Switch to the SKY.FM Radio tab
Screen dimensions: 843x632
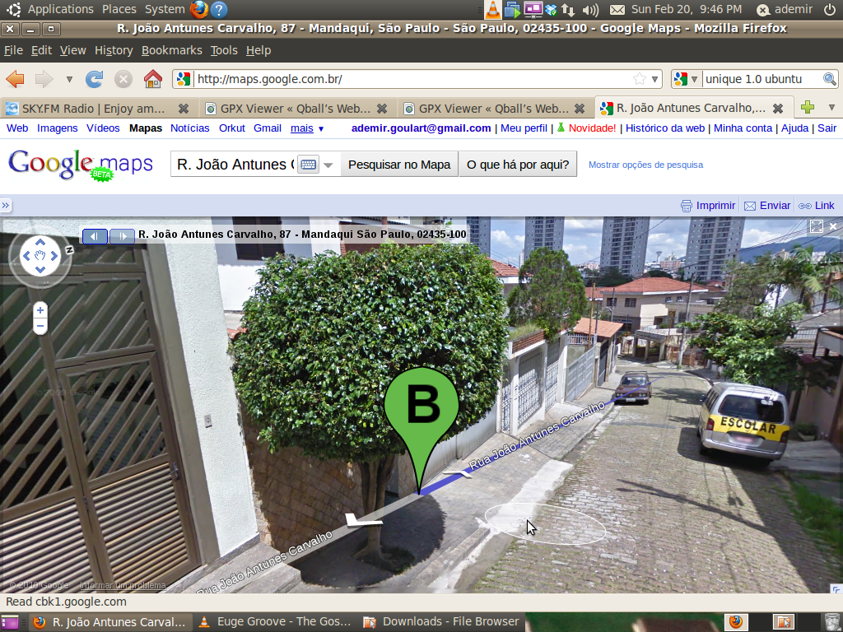92,108
